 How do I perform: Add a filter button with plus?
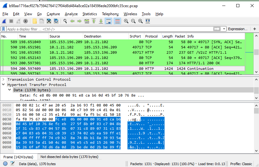click(x=255, y=29)
